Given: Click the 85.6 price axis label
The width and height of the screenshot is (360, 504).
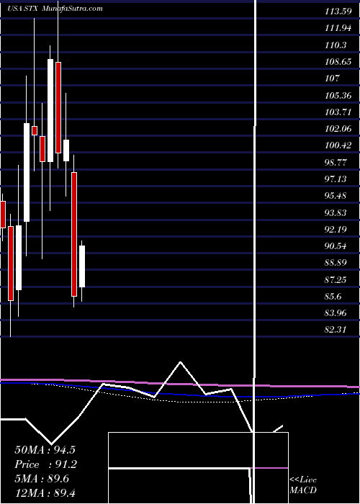Looking at the screenshot, I should 333,297.
